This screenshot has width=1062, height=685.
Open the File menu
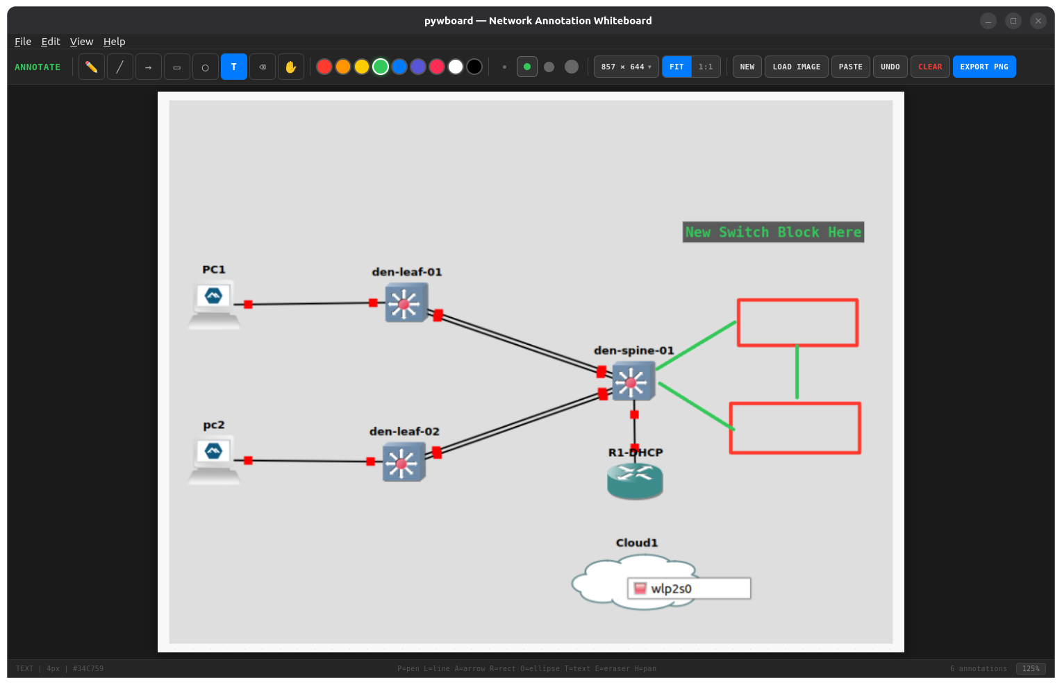point(23,41)
